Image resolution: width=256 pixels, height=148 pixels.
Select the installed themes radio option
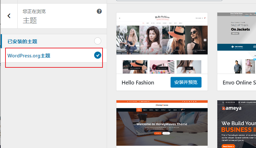point(98,41)
